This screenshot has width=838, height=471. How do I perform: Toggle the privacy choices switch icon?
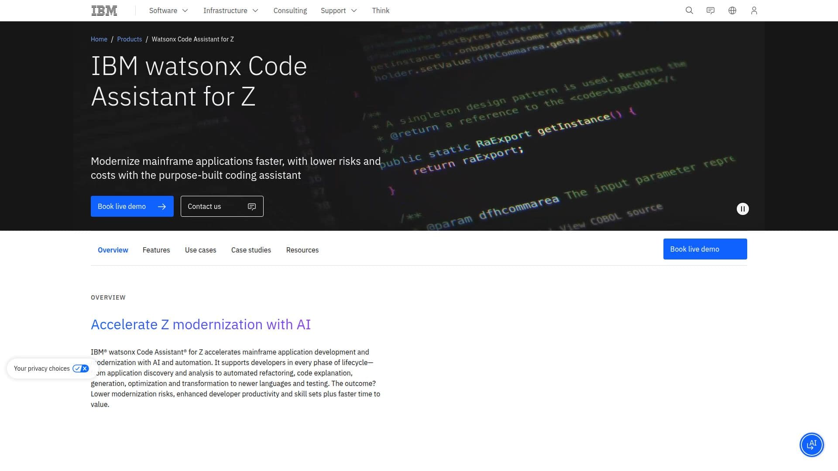81,369
